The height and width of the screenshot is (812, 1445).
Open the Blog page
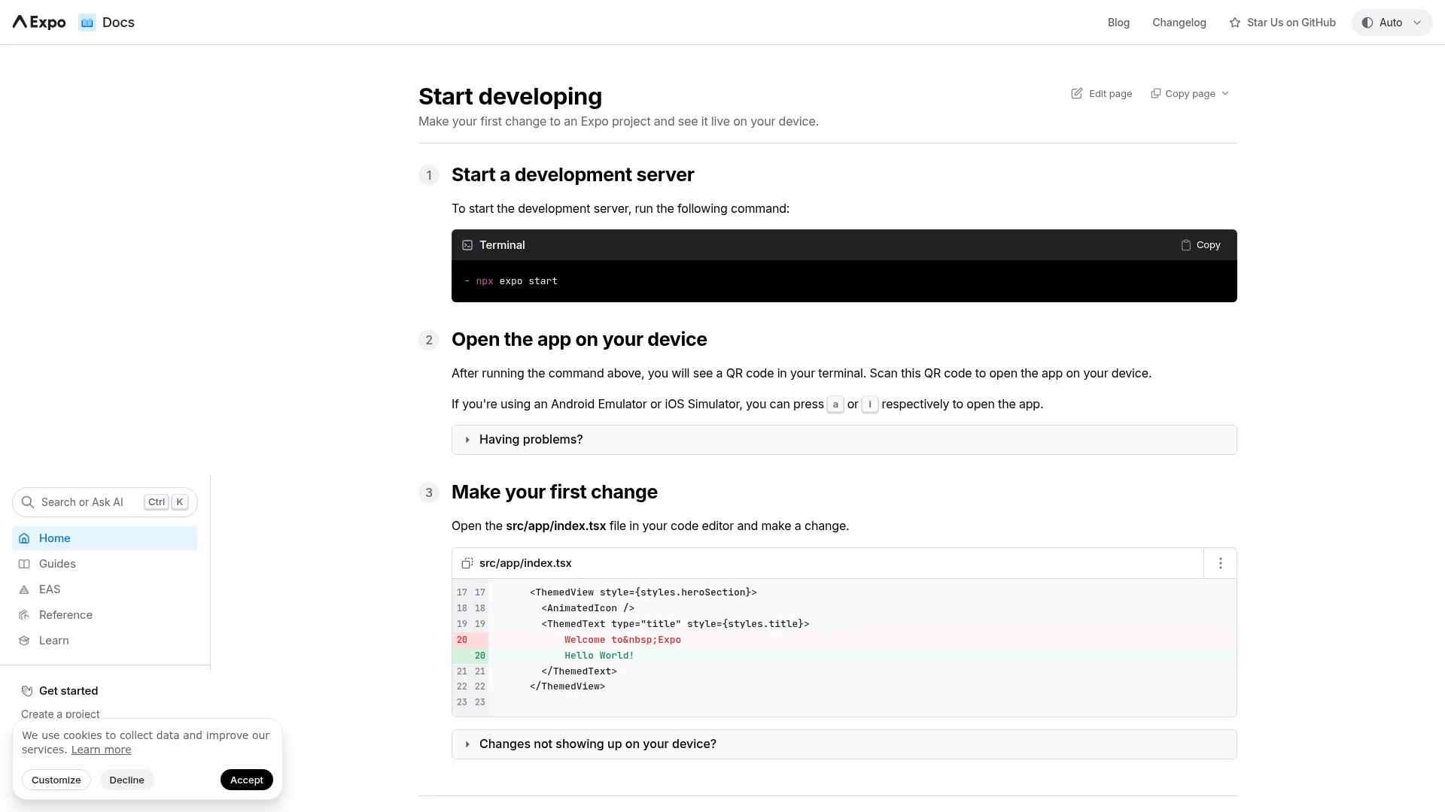(x=1118, y=23)
